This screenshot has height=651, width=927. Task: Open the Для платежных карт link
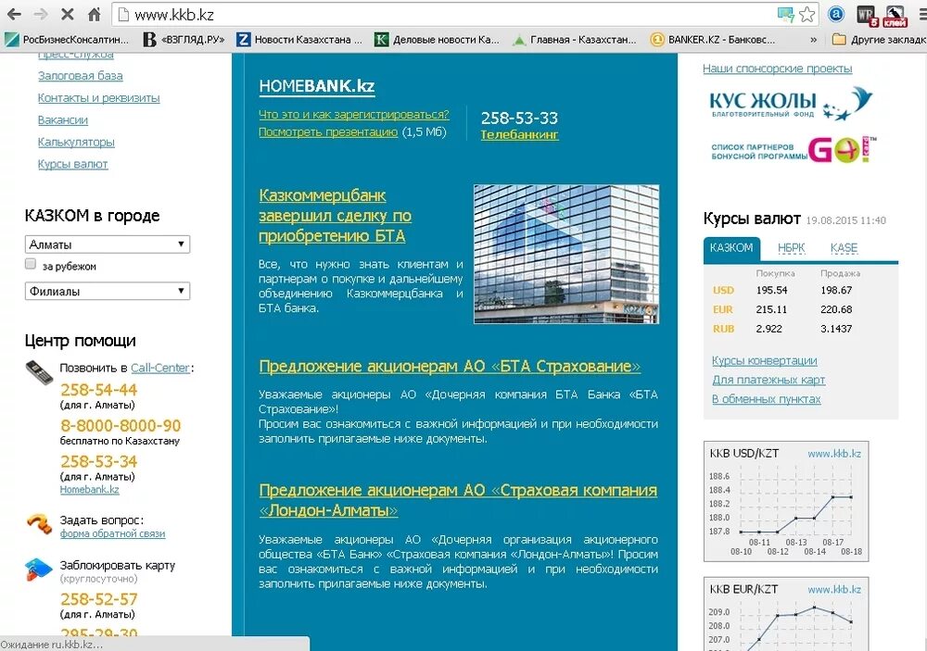click(768, 380)
